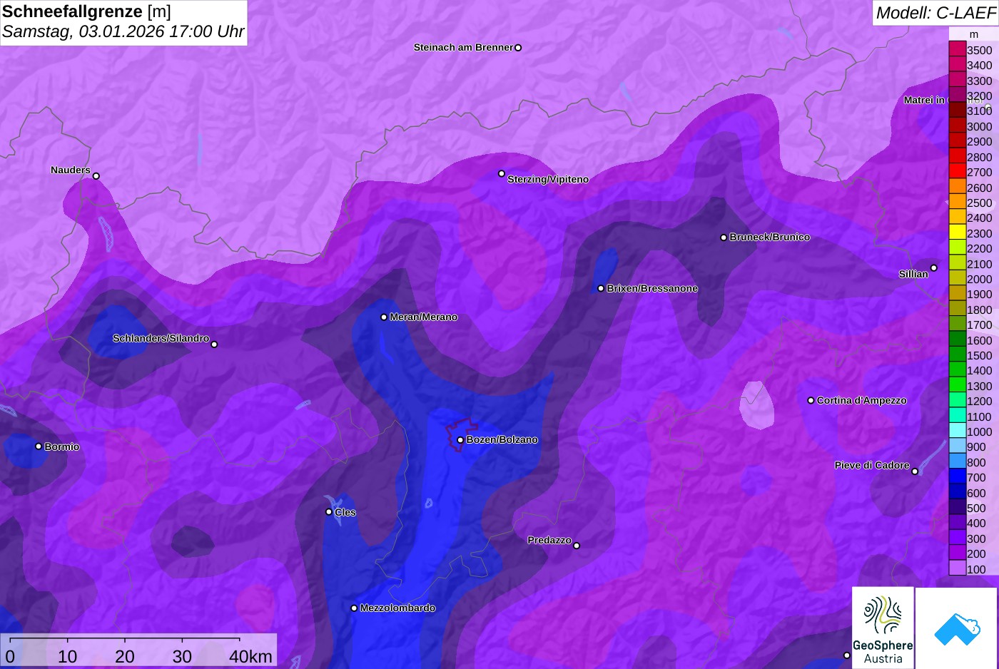Select the Mezzolombardo marker dot
The image size is (999, 669).
pos(354,608)
